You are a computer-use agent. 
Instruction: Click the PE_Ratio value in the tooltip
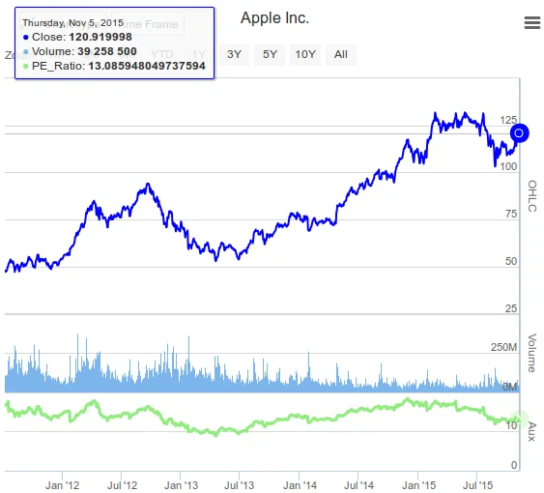(147, 66)
